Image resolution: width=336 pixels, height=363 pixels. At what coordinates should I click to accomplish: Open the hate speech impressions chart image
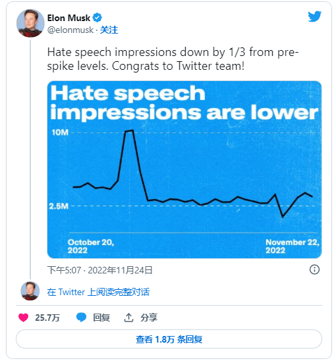184,169
